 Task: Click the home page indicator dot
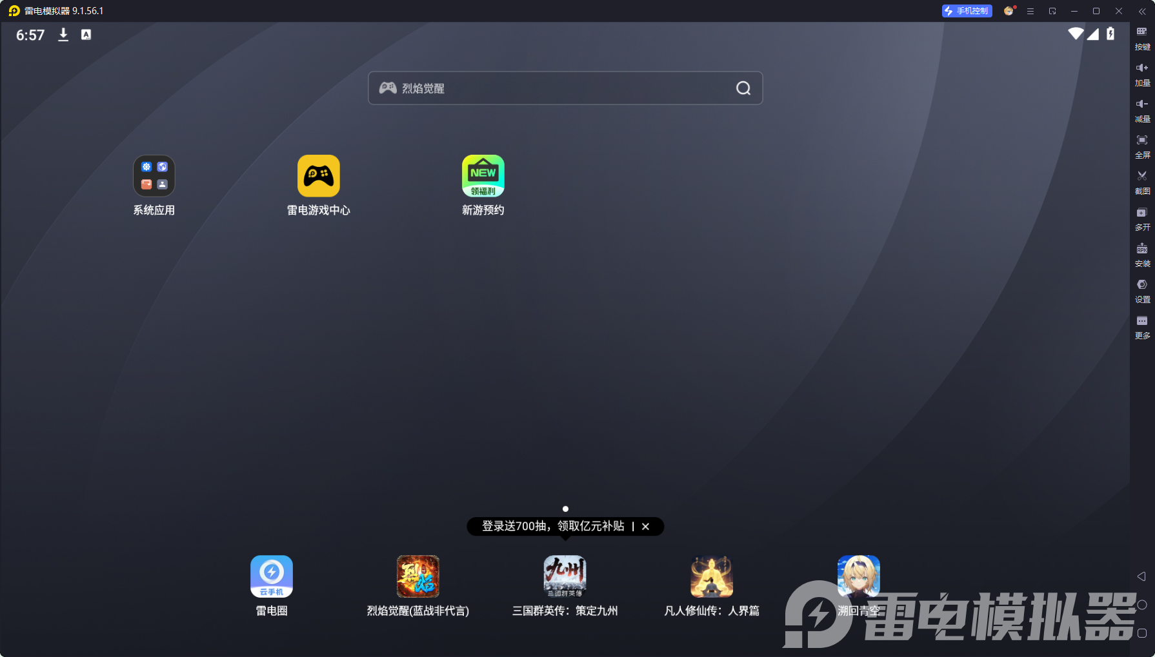click(x=565, y=509)
